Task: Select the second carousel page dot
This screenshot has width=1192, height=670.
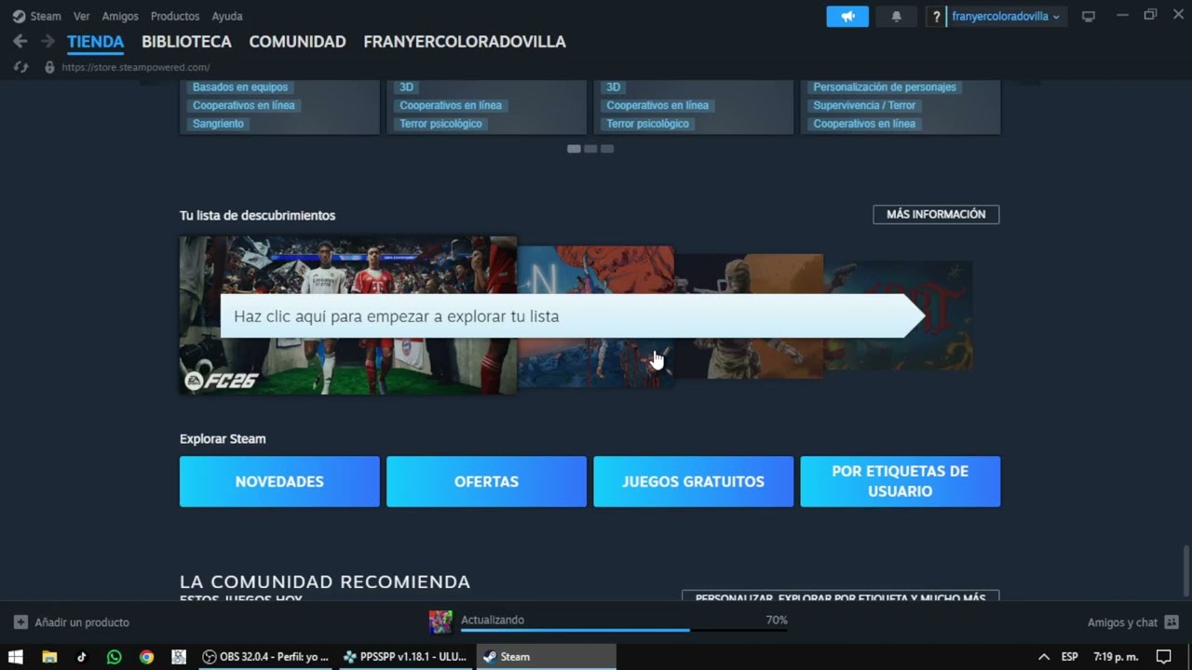Action: (590, 149)
